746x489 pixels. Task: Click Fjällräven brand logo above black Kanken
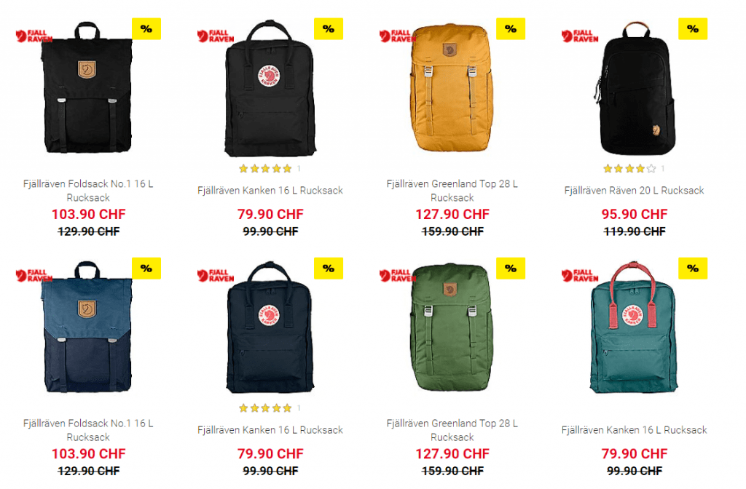pos(216,36)
